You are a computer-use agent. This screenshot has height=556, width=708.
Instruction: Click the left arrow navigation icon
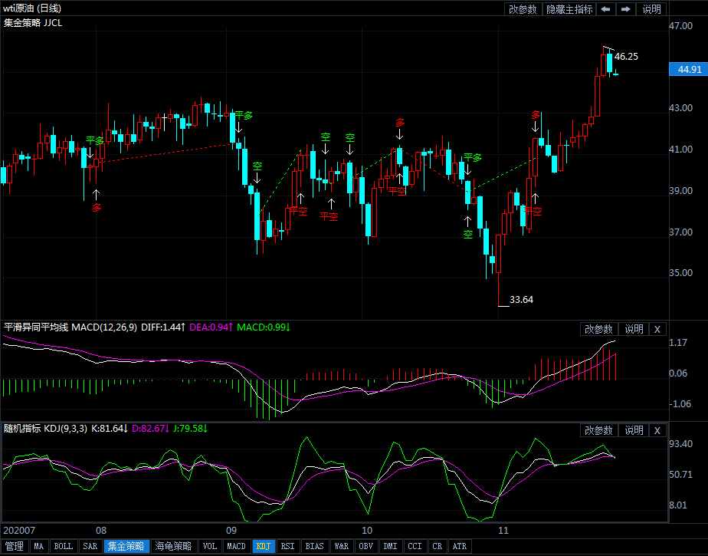tap(606, 9)
